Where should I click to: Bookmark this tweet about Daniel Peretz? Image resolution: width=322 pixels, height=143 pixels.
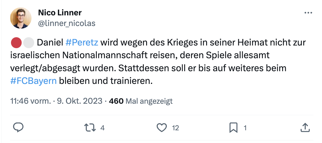(233, 128)
